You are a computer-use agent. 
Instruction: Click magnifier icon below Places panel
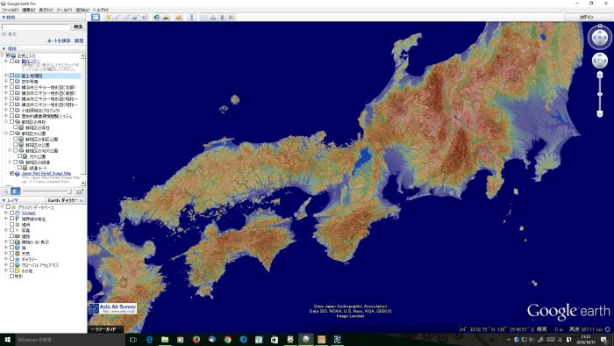click(x=6, y=191)
